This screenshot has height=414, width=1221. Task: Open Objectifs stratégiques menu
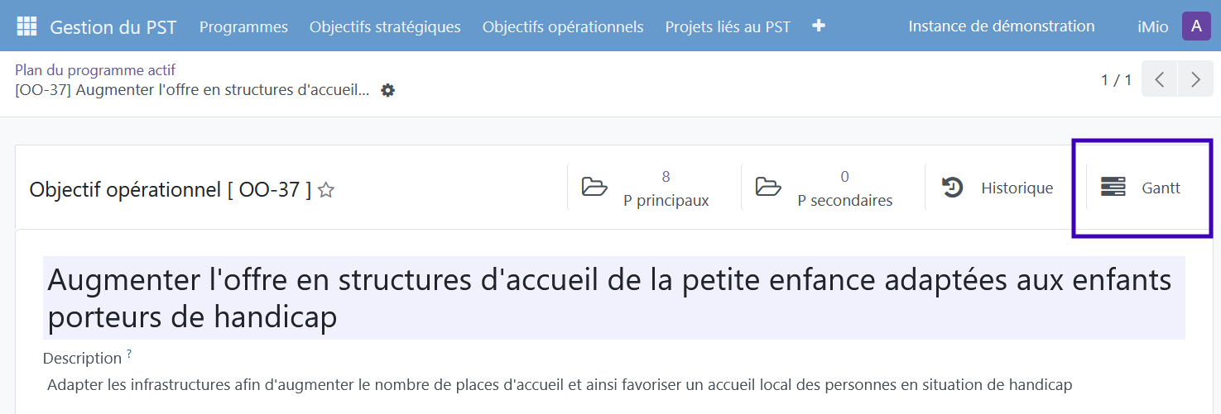[x=385, y=26]
